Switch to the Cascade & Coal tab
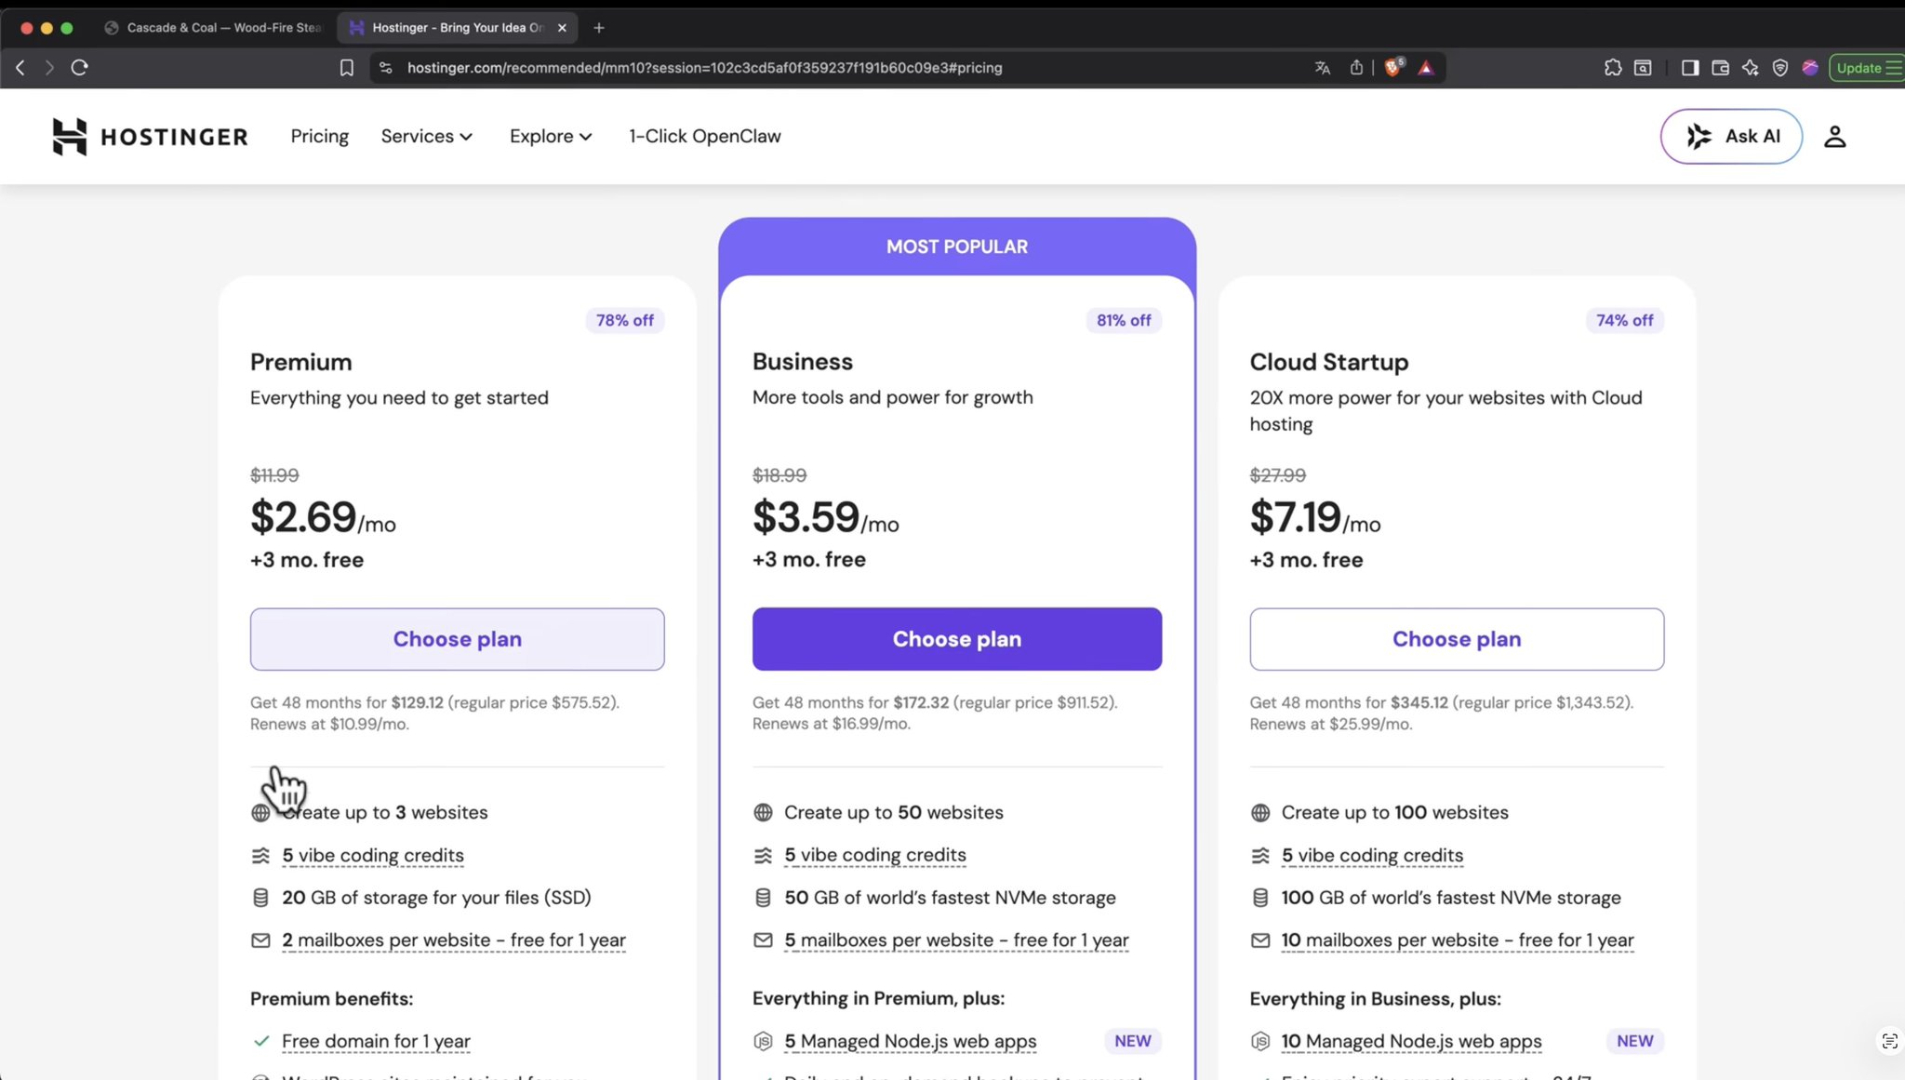Image resolution: width=1905 pixels, height=1080 pixels. pyautogui.click(x=214, y=28)
